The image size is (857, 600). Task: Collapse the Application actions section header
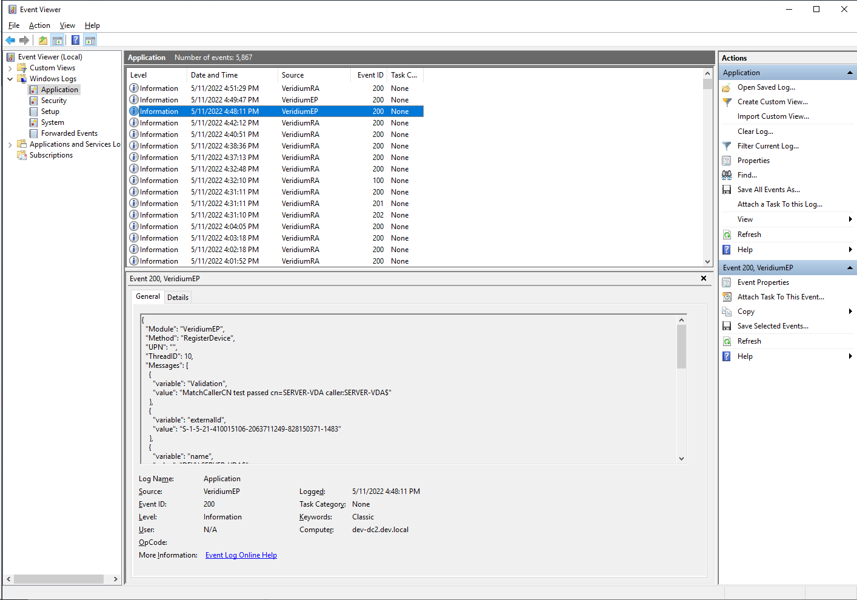tap(850, 73)
